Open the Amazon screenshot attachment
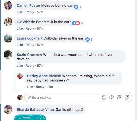 tap(30, 118)
